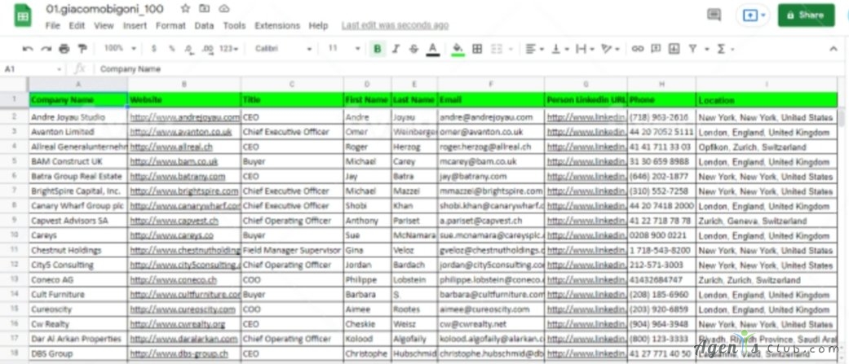Image resolution: width=849 pixels, height=364 pixels.
Task: Open the Extensions menu
Action: point(277,25)
